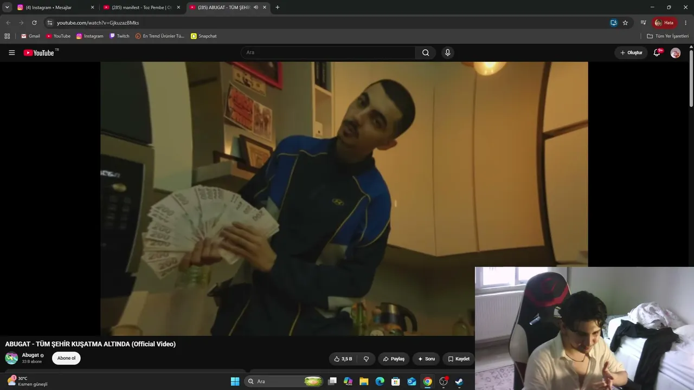Image resolution: width=694 pixels, height=390 pixels.
Task: Click the video player to pause
Action: coord(344,198)
